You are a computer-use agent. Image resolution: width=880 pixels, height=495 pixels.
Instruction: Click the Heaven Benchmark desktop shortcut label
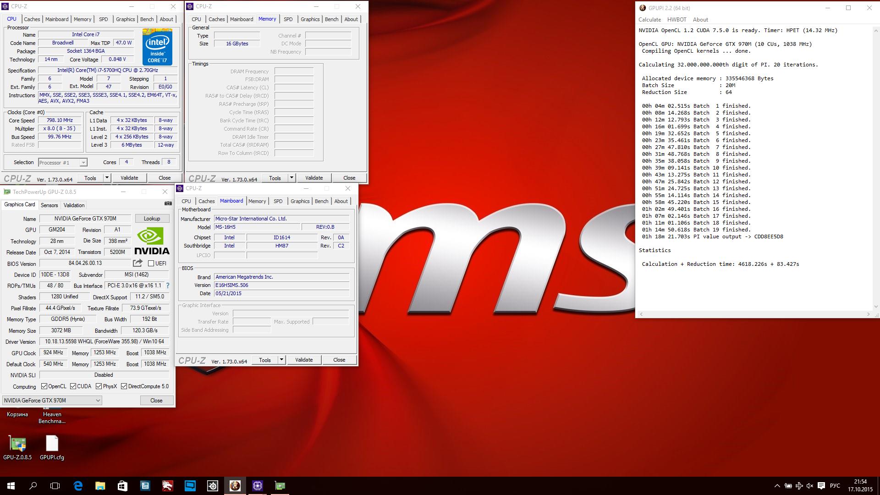click(52, 418)
